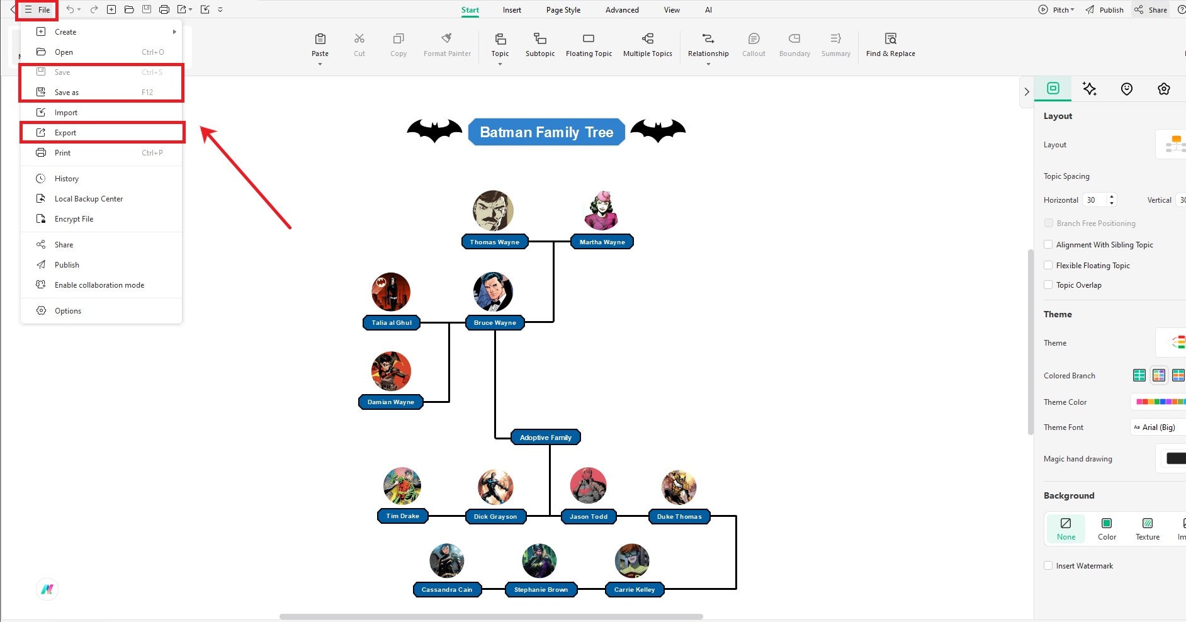Expand the Create submenu arrow

pyautogui.click(x=174, y=31)
